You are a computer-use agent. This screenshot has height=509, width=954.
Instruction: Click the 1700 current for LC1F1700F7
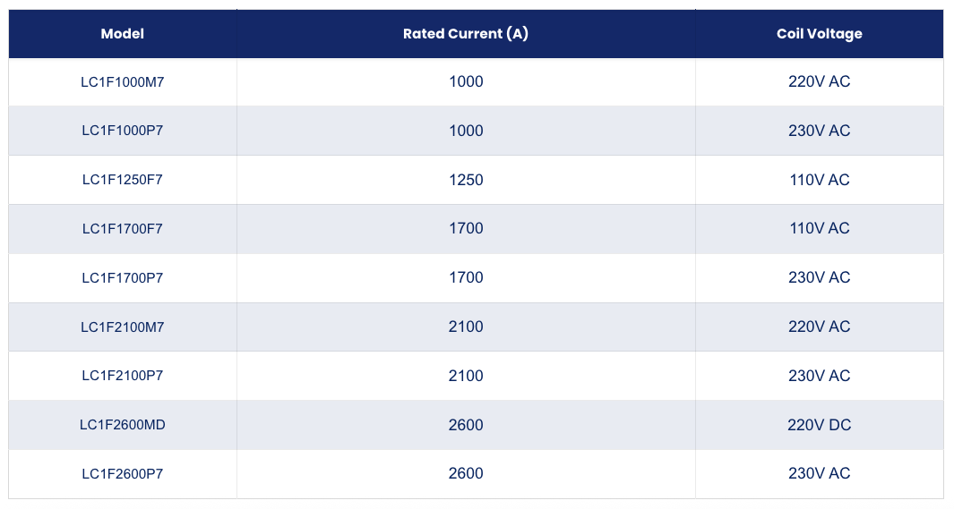[466, 229]
